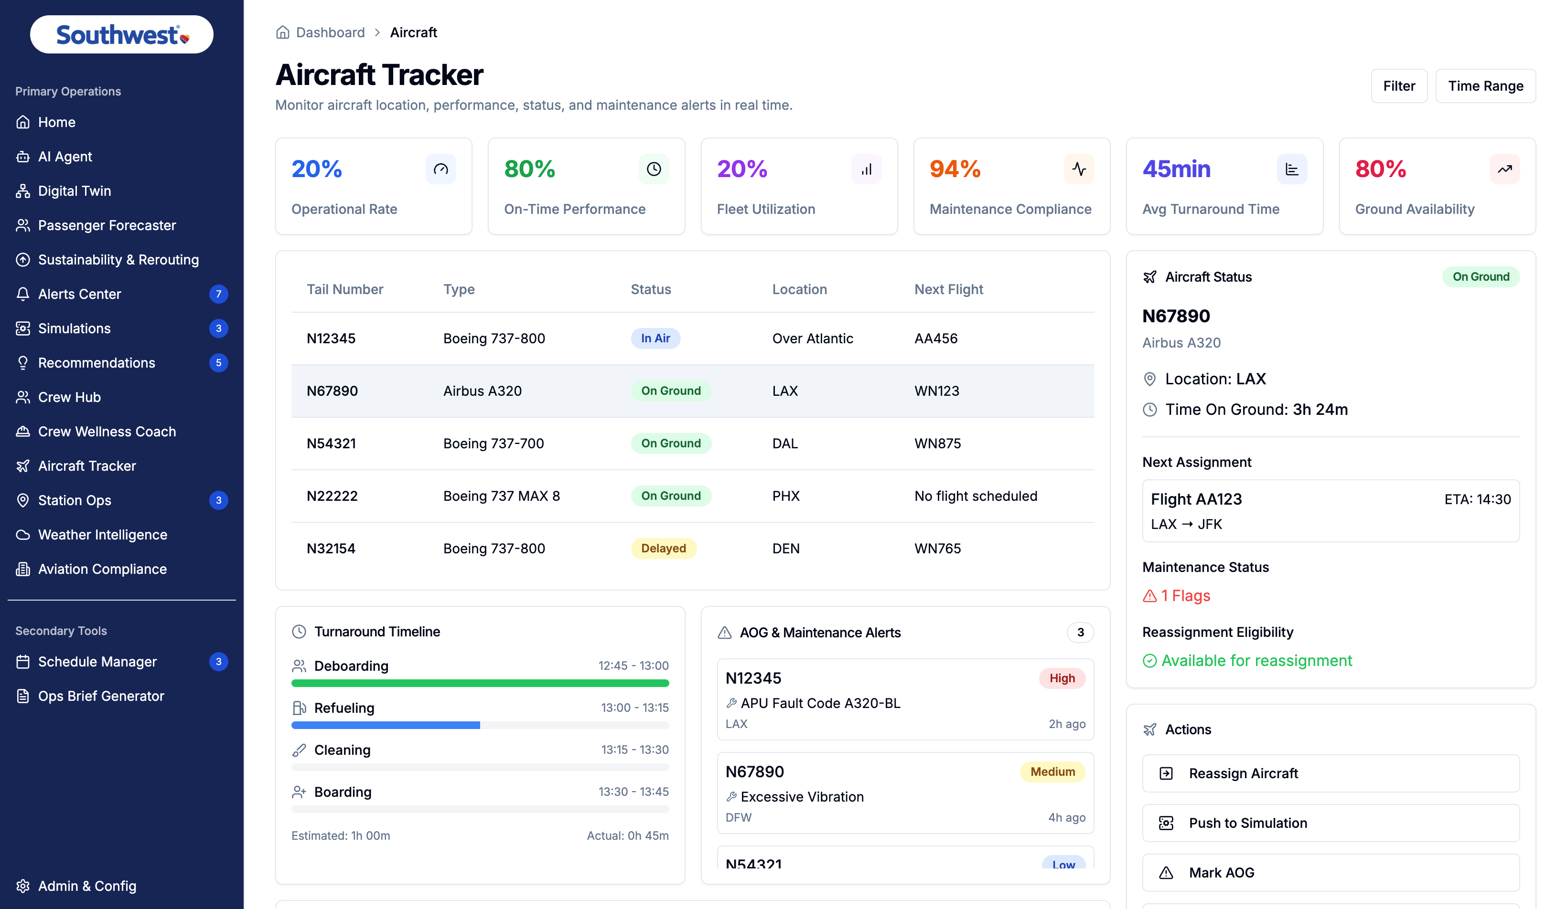Click the Ground Availability trending icon
Viewport: 1567px width, 909px height.
pos(1505,169)
